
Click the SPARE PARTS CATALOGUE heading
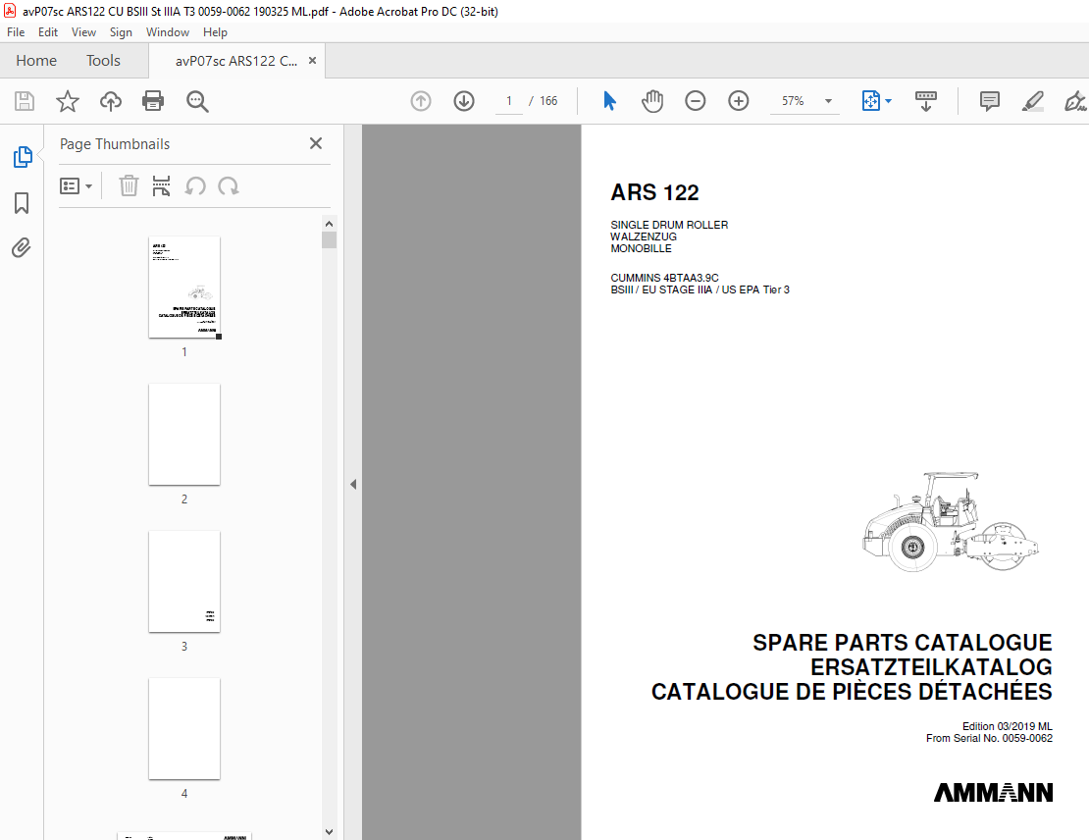pyautogui.click(x=903, y=643)
